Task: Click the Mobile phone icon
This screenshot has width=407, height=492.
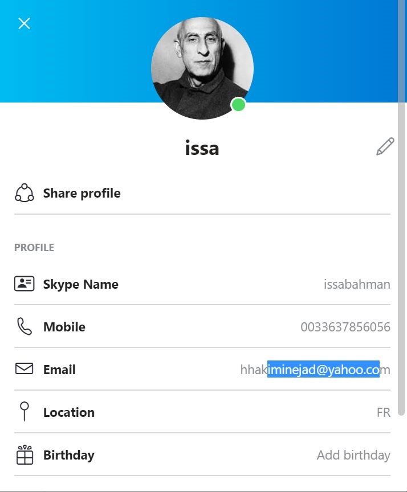Action: click(x=24, y=327)
